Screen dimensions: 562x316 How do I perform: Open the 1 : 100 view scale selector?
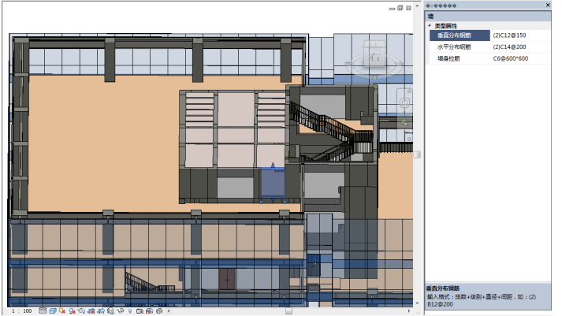click(x=22, y=311)
